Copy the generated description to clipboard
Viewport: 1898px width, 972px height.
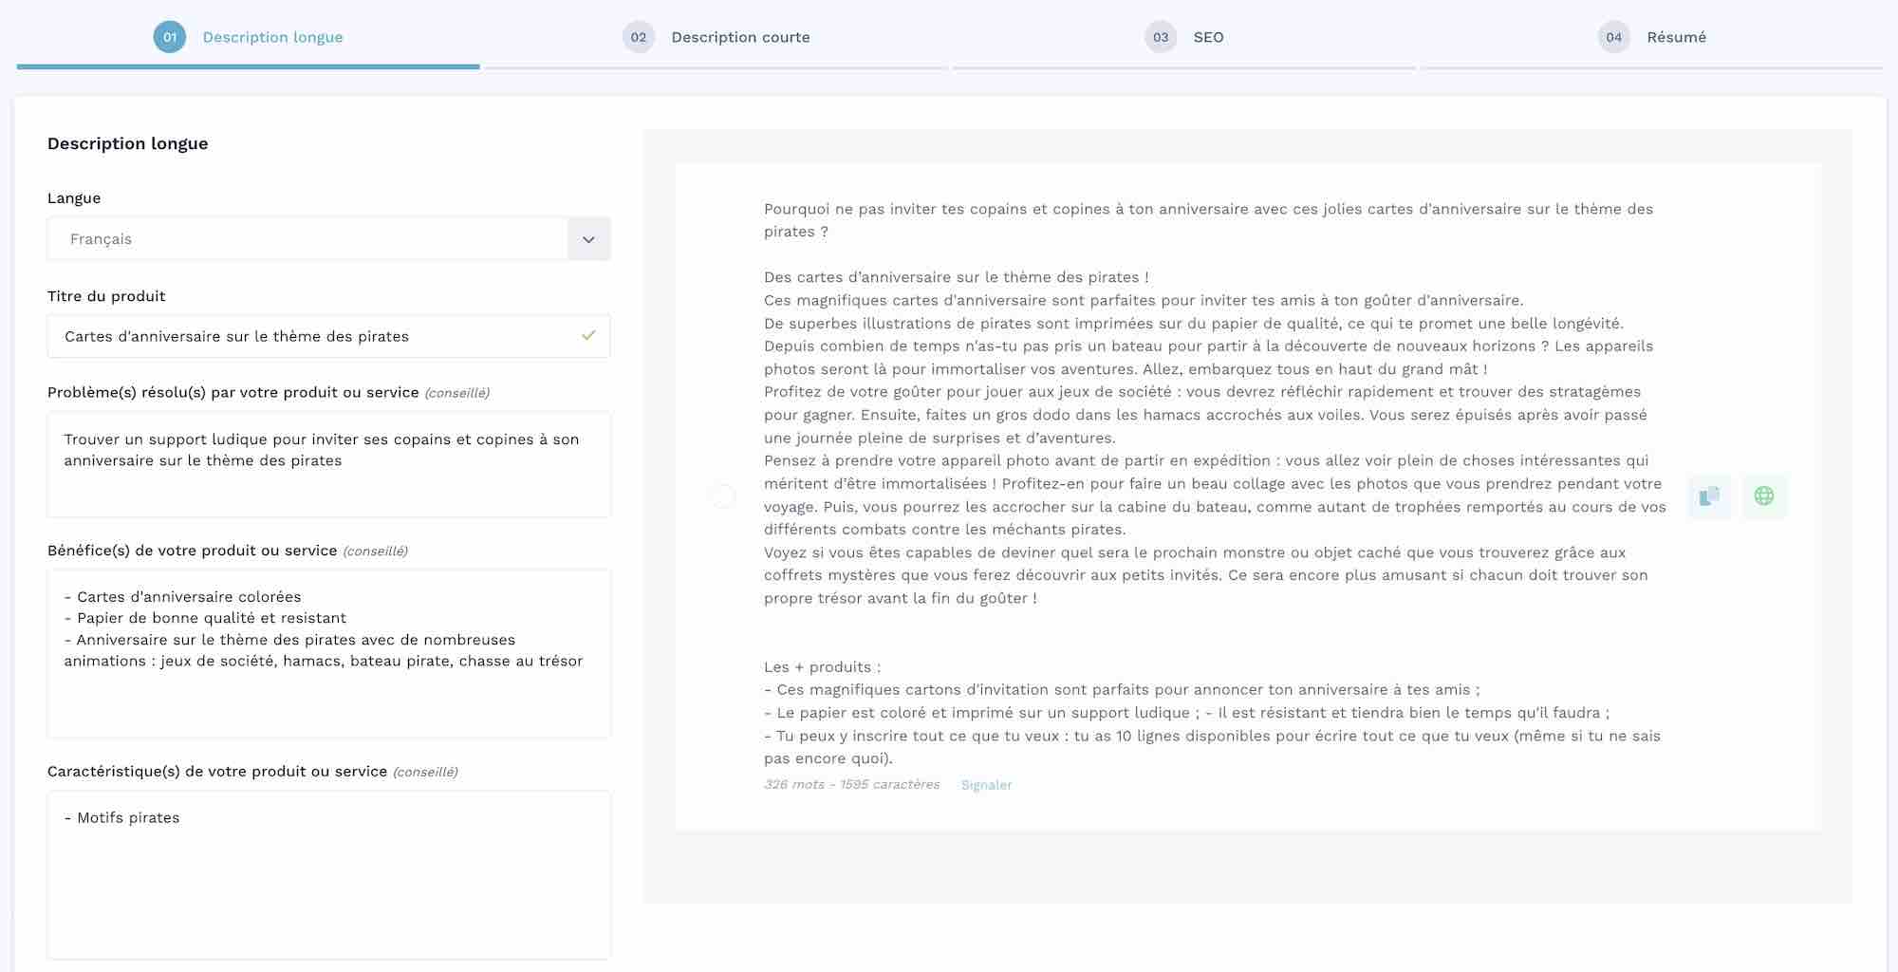[x=1709, y=495]
